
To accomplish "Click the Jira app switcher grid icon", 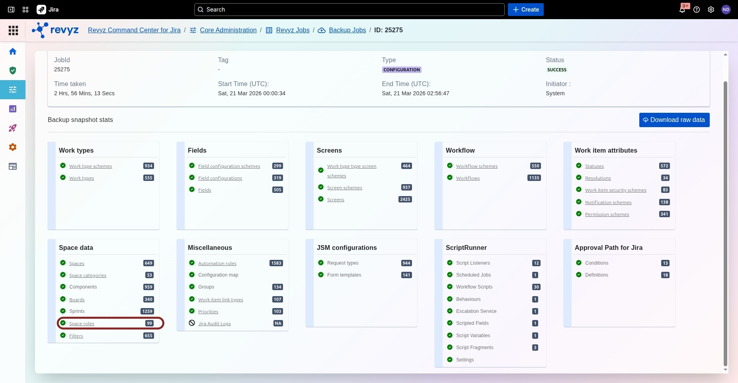I will (25, 10).
